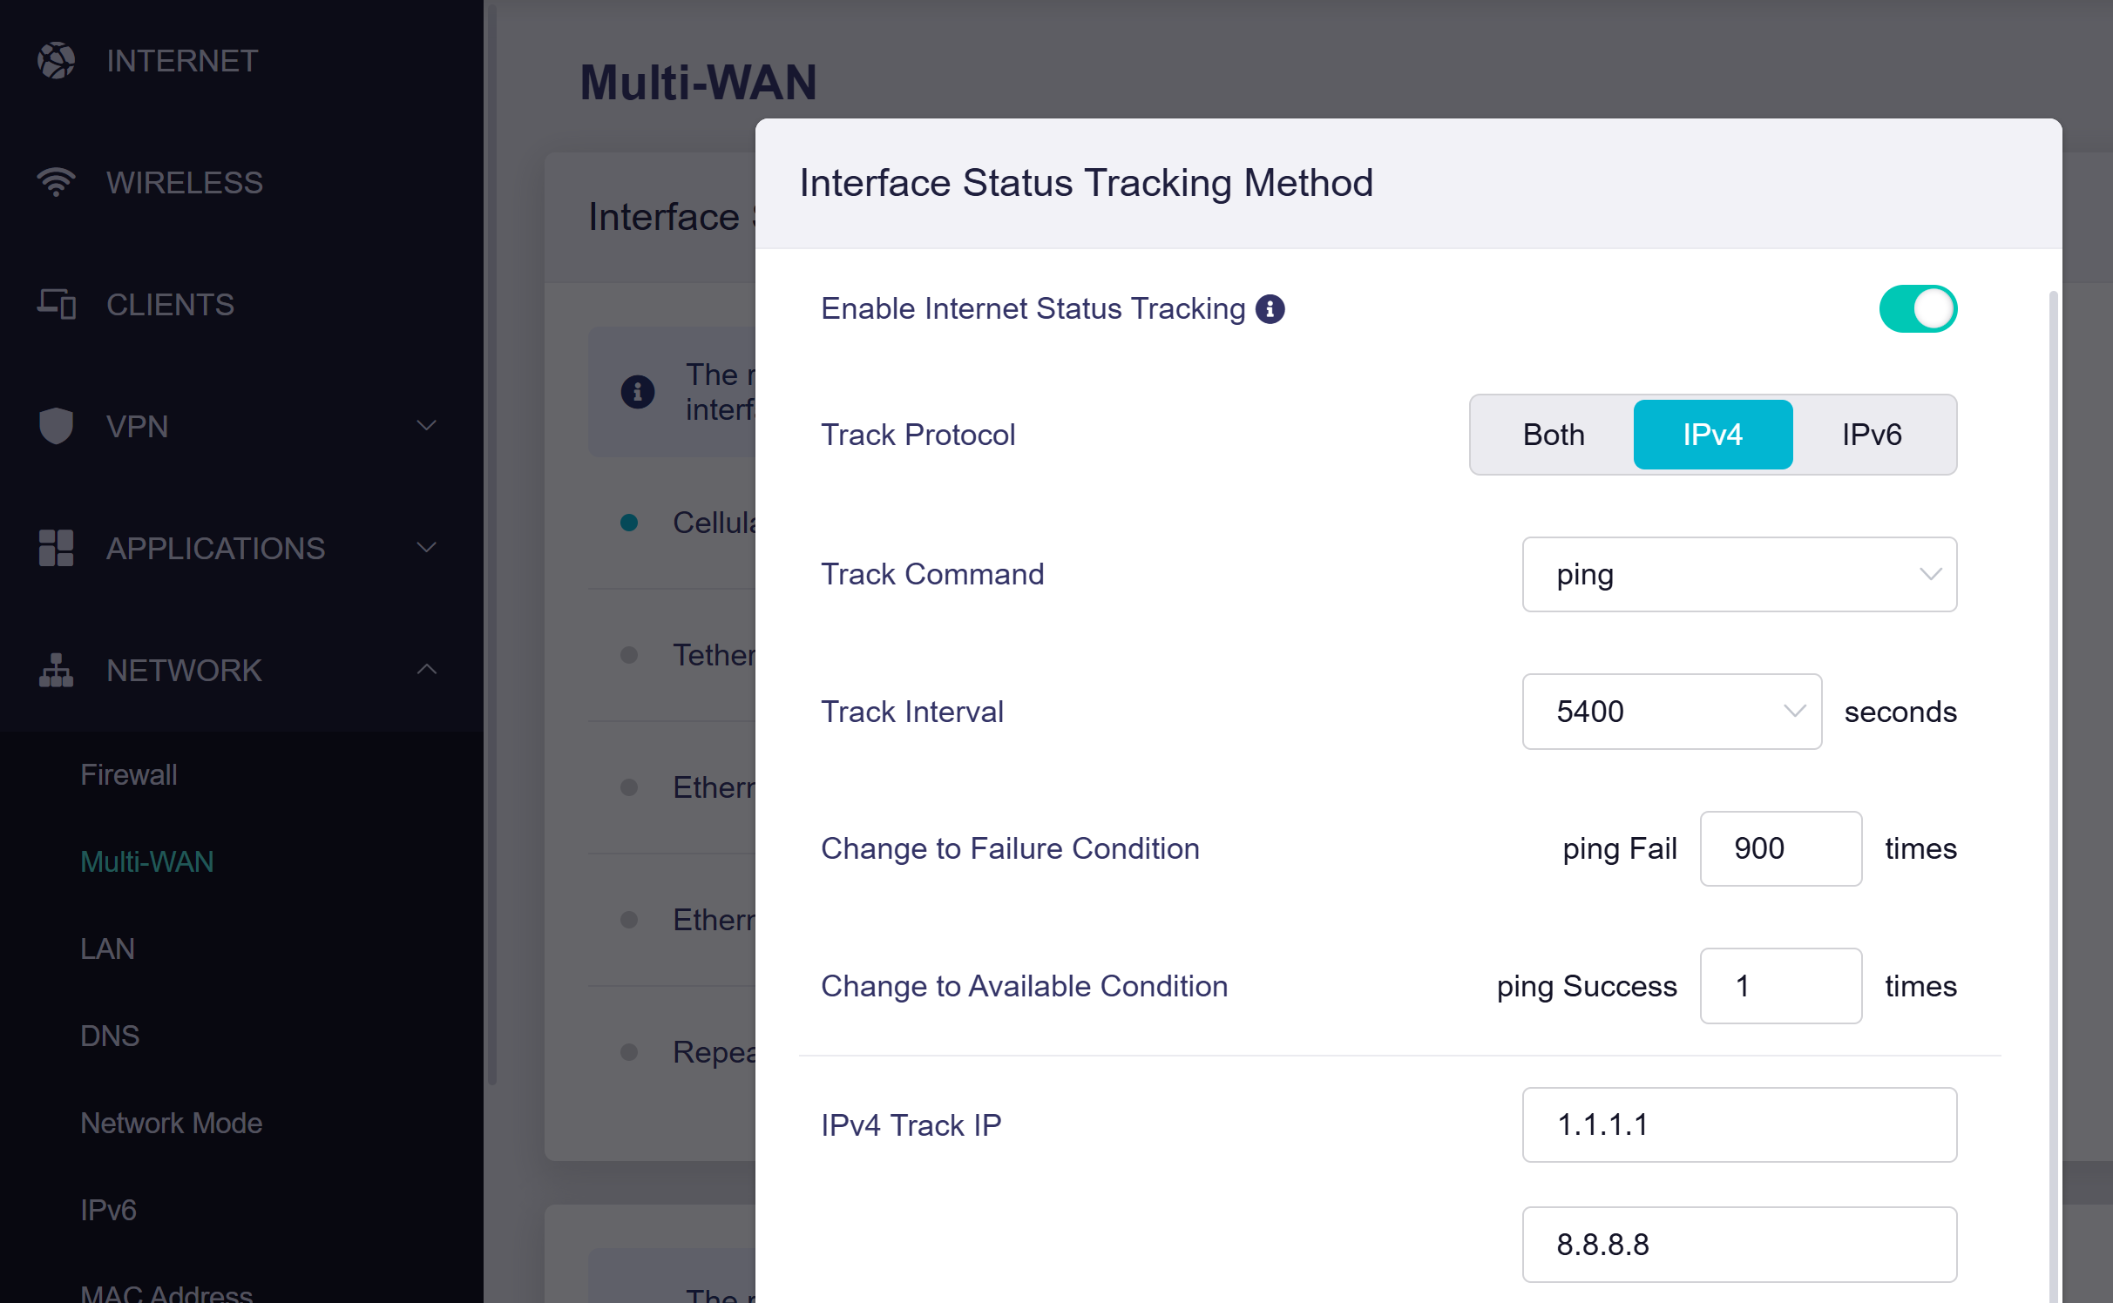The image size is (2113, 1303).
Task: Click the Applications grid icon
Action: (57, 548)
